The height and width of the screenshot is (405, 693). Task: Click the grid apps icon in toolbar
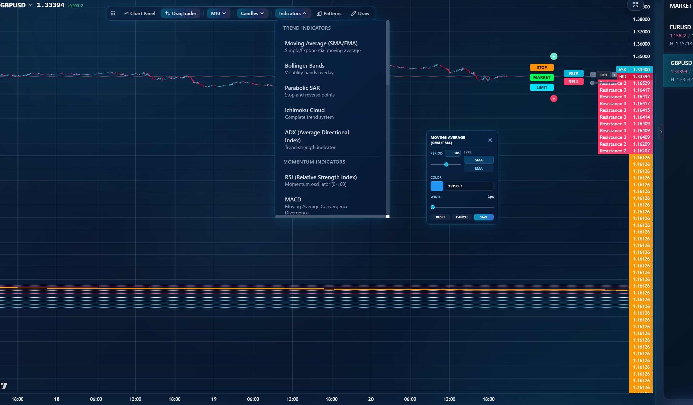coord(113,14)
